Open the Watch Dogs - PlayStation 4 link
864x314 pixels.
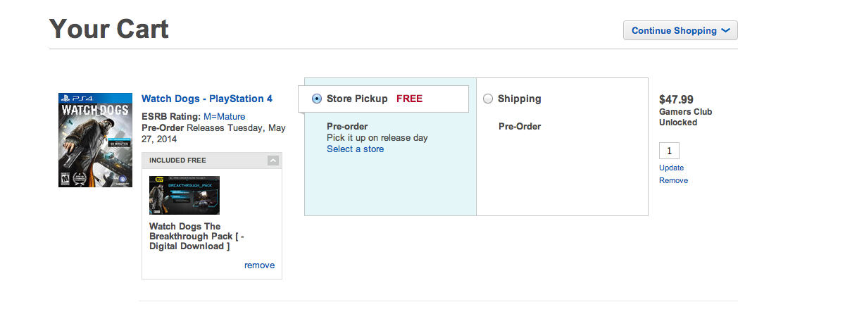point(207,99)
